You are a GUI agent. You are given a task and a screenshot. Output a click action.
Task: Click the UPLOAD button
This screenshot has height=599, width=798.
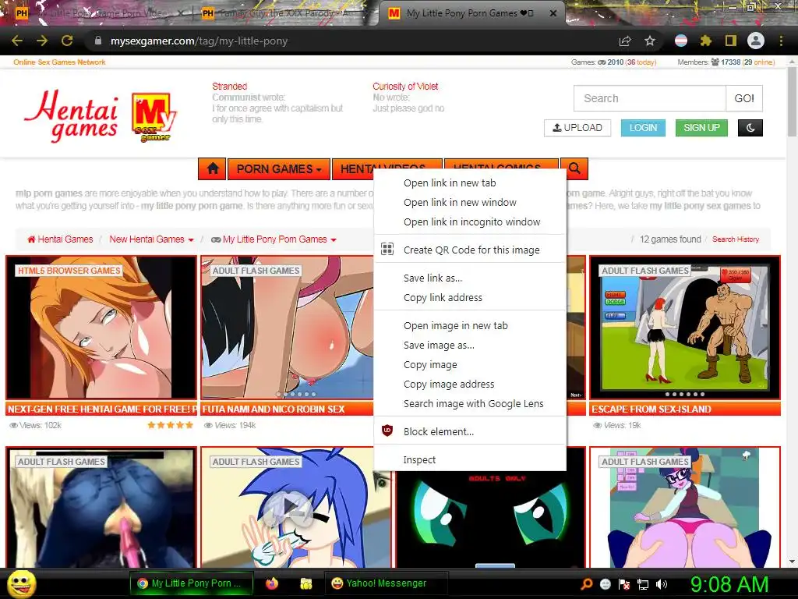[577, 128]
